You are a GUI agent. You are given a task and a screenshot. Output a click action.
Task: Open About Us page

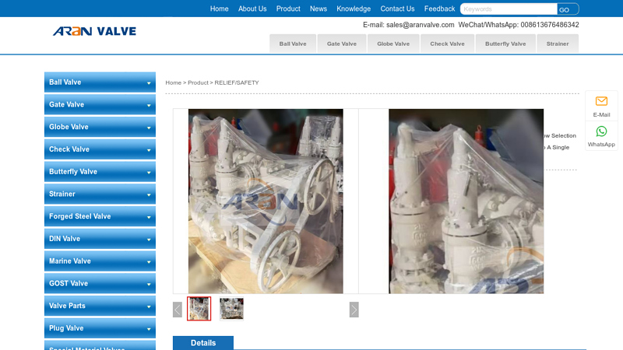(x=252, y=9)
